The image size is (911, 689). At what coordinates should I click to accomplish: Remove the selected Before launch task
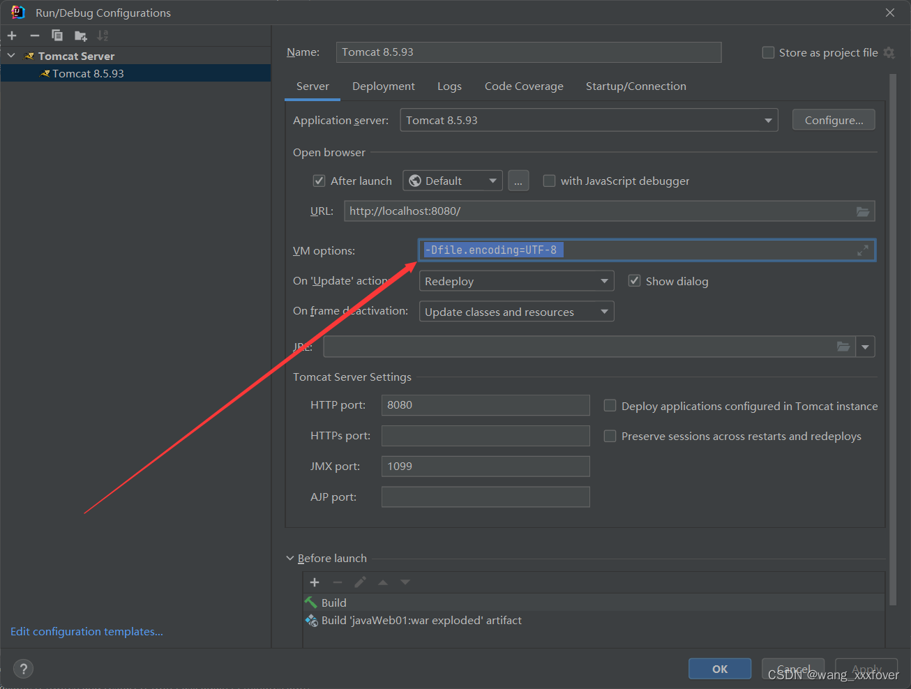point(338,582)
